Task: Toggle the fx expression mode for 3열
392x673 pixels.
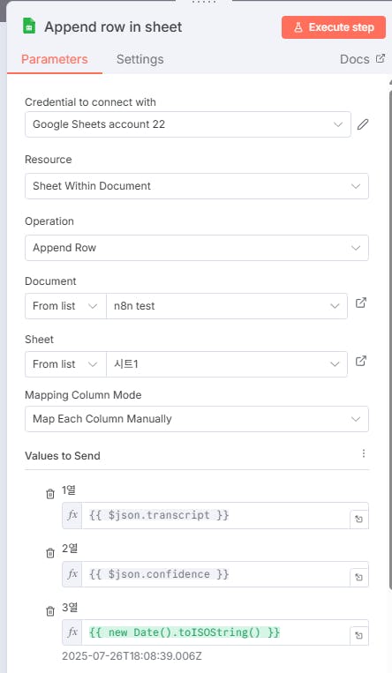Action: [x=72, y=632]
